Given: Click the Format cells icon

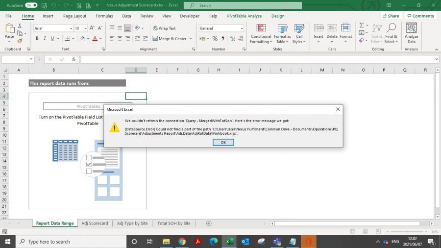Looking at the screenshot, I should 345,28.
